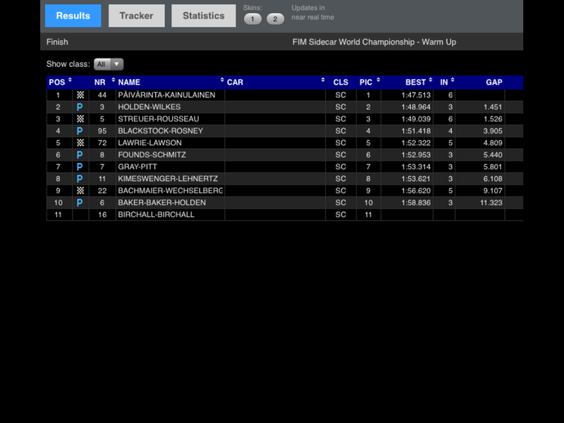Click pit P icon for KIMESWENGER-LEHNERTZ
Viewport: 564px width, 423px height.
pyautogui.click(x=80, y=179)
